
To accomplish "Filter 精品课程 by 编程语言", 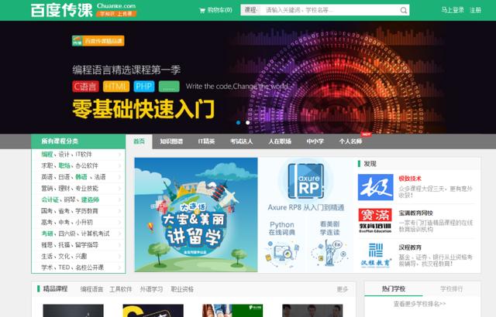I will coord(91,289).
